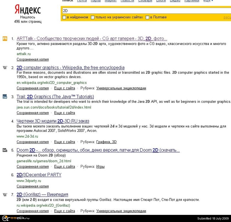Enable the 'в найденном' checkbox
The image size is (231, 222).
(x=64, y=17)
